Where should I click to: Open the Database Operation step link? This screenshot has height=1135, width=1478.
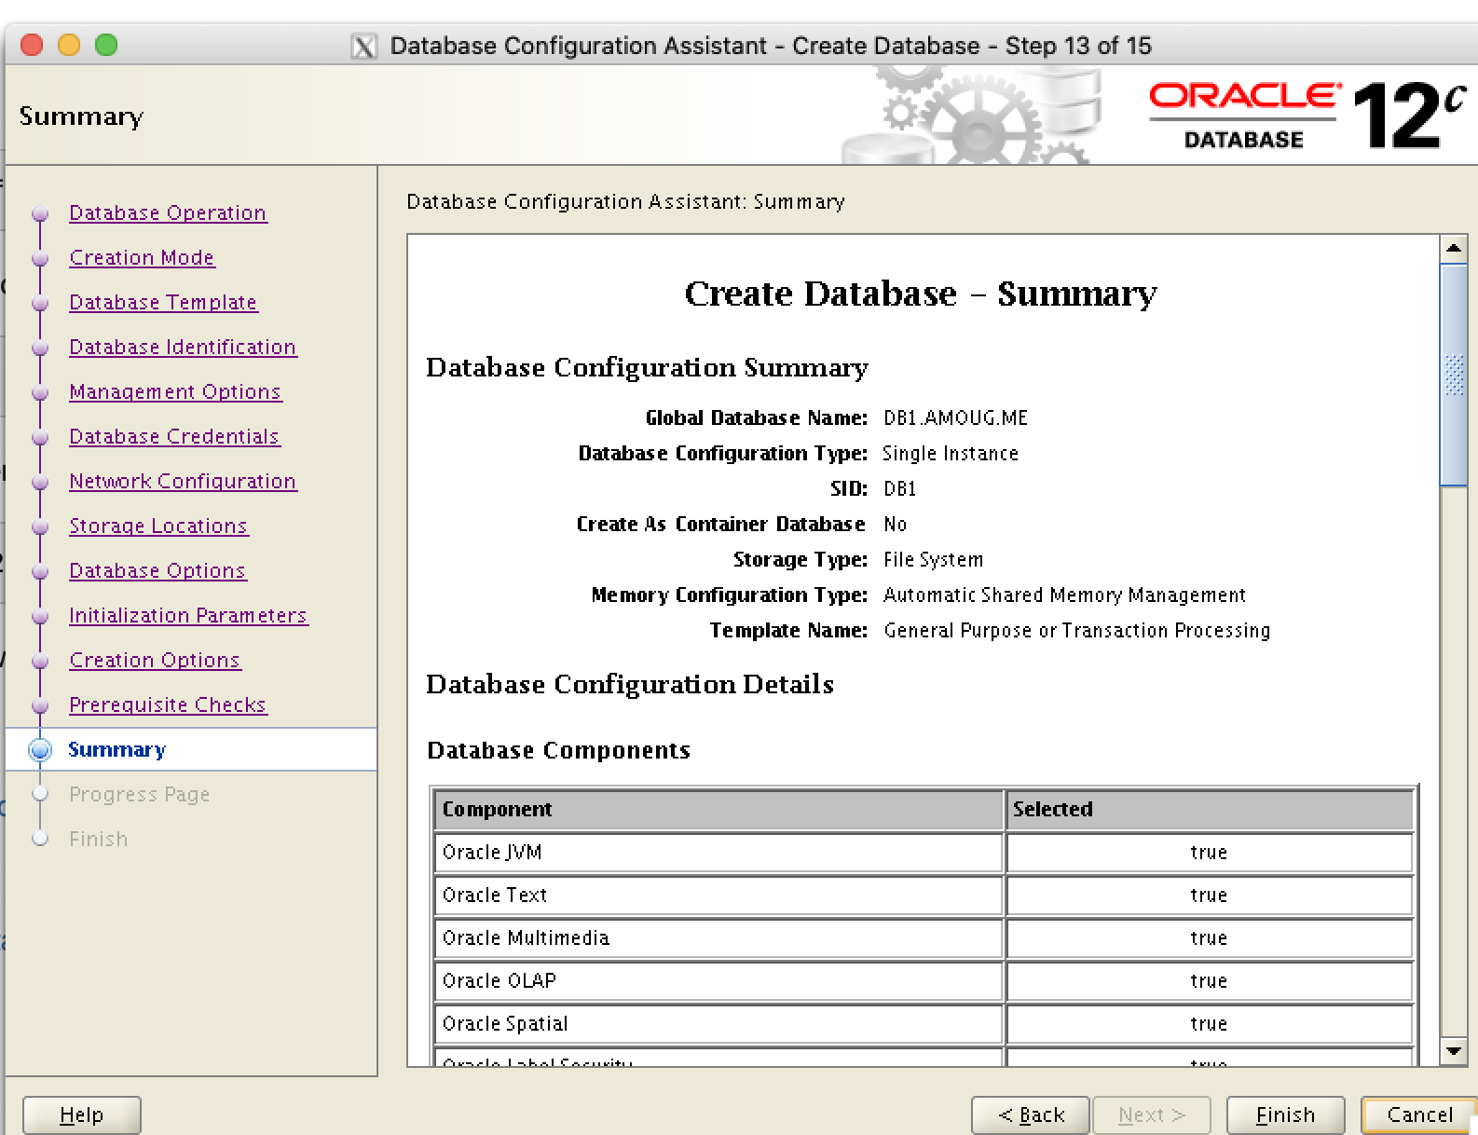click(x=168, y=212)
